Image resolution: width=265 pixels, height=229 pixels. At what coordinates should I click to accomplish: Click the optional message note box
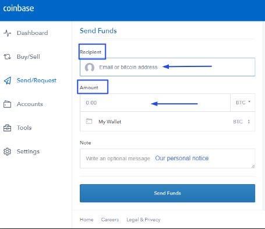[x=167, y=158]
